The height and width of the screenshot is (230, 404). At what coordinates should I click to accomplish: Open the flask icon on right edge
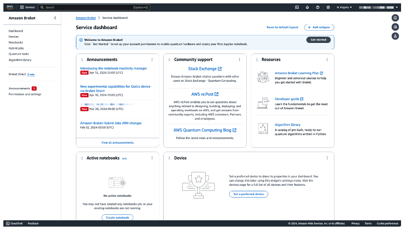coord(395,36)
